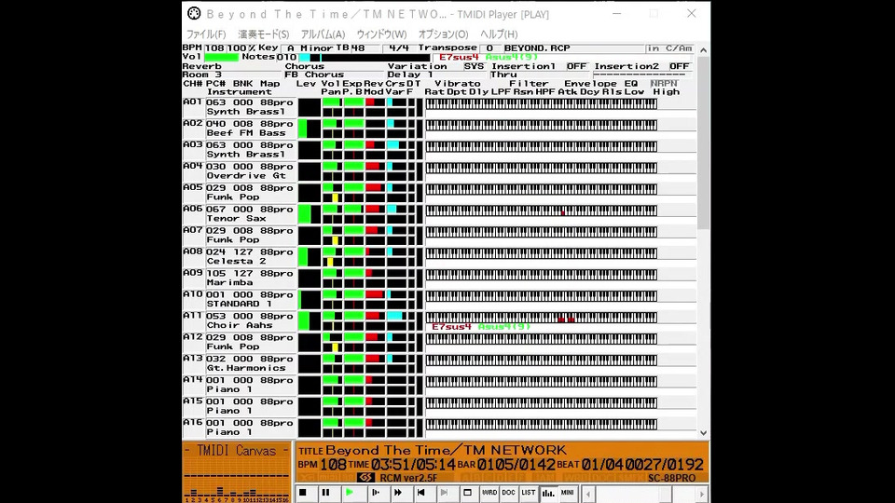Click the A01 Synth Brass1 piano keyboard
895x503 pixels.
click(x=541, y=103)
